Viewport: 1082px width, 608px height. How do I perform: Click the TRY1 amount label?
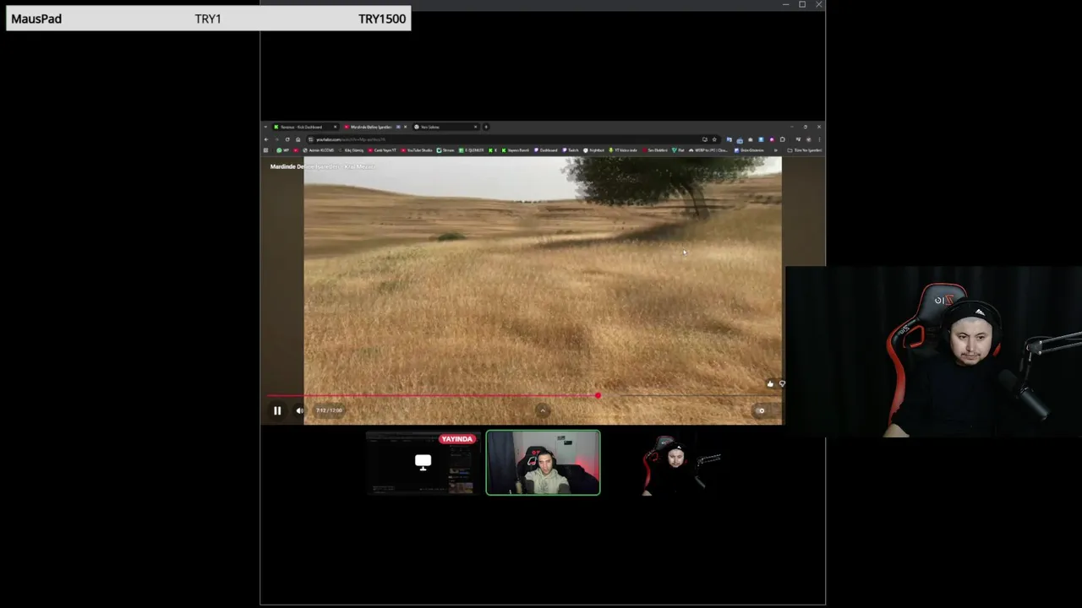[x=208, y=19]
